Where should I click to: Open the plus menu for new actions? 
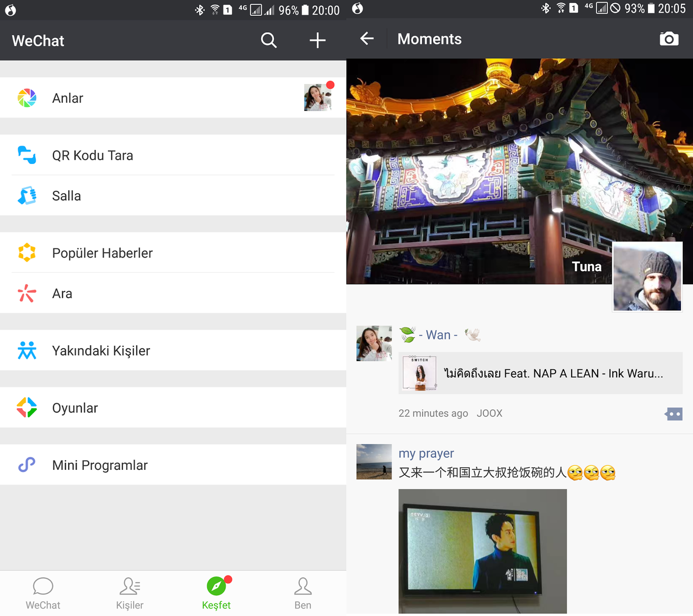(x=317, y=40)
